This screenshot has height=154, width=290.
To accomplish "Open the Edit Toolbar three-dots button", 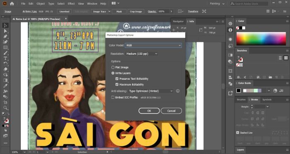I will click(x=5, y=143).
